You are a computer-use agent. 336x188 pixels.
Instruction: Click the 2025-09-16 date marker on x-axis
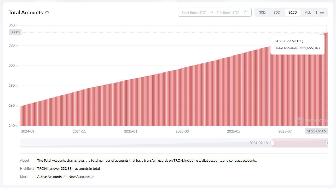pyautogui.click(x=316, y=131)
